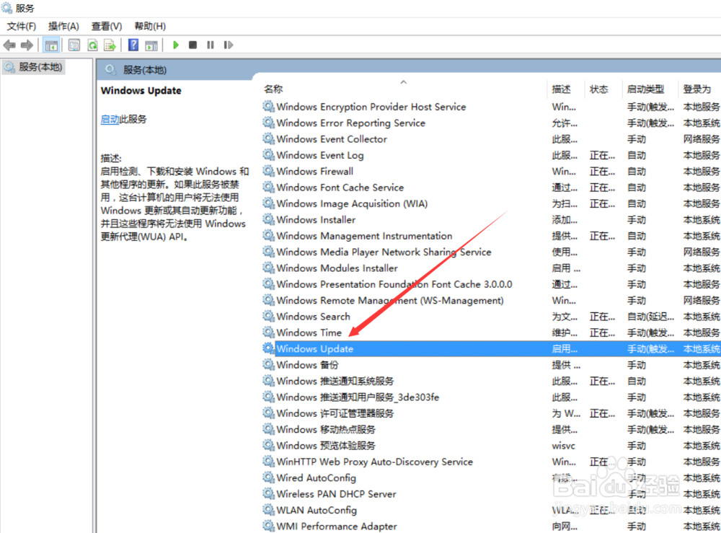Select Windows Search service row
The image size is (721, 533).
click(x=491, y=317)
